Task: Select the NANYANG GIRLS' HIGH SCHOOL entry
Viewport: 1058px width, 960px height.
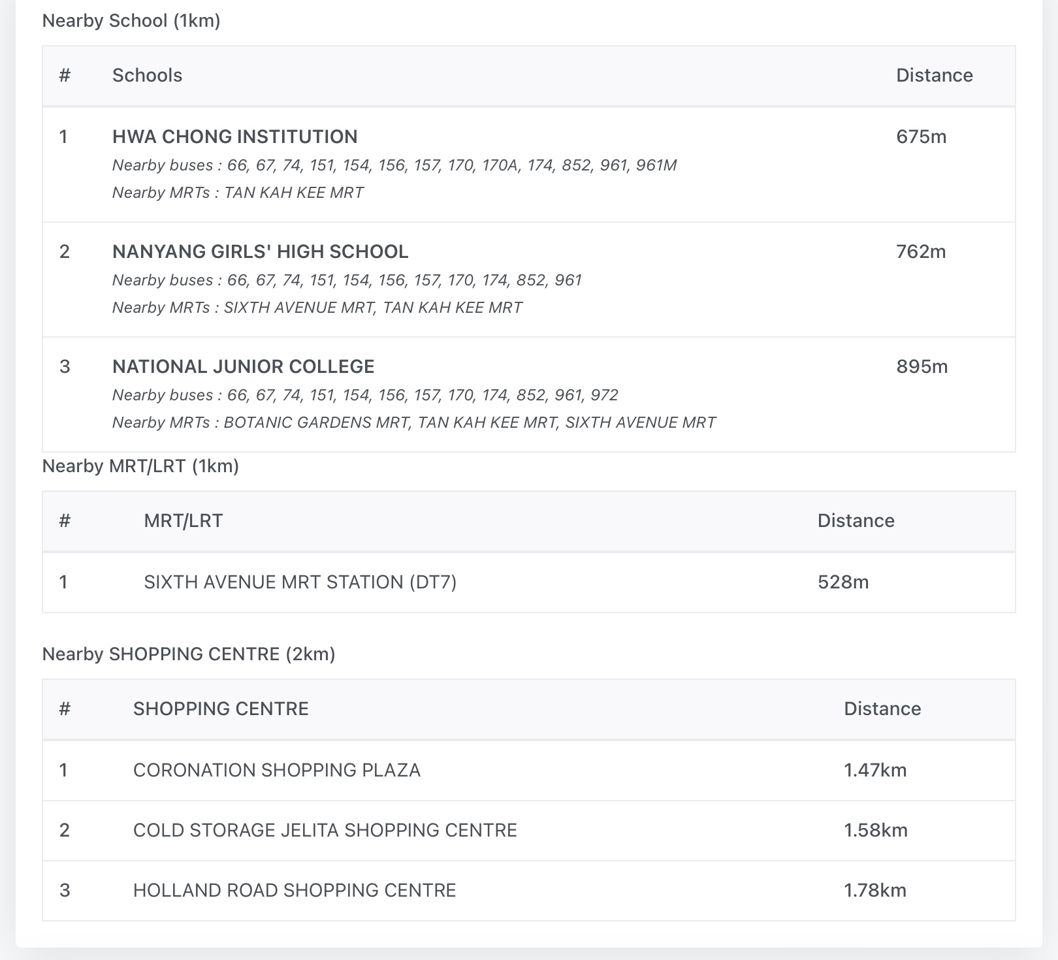Action: [x=260, y=251]
